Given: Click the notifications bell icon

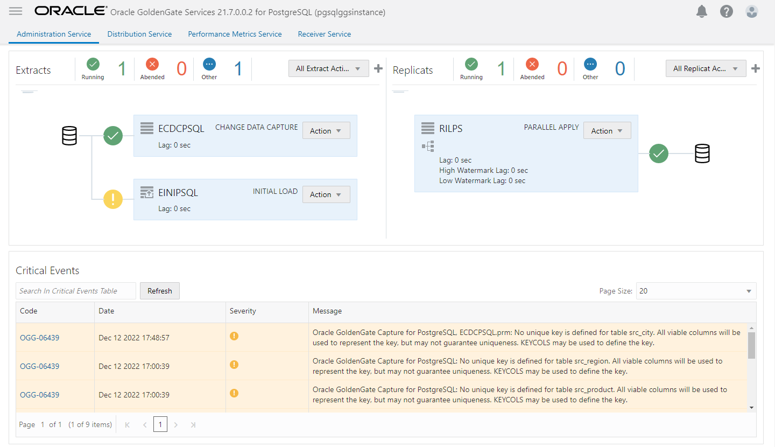Looking at the screenshot, I should click(x=701, y=11).
